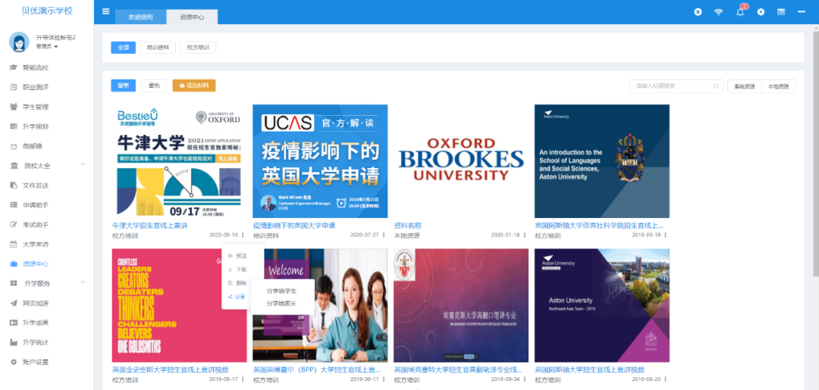Open the calendar icon in top bar
Screen dimensions: 819x390
click(x=781, y=12)
